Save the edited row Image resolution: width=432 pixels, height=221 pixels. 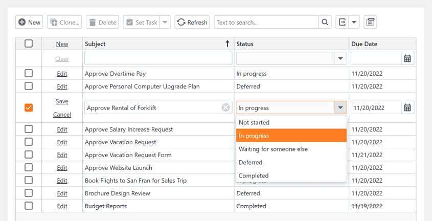(x=62, y=101)
